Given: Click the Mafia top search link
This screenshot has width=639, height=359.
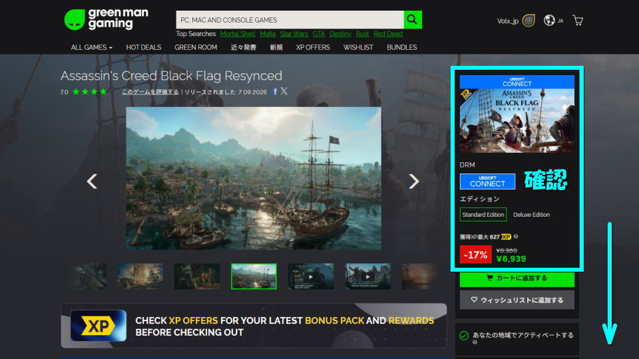Looking at the screenshot, I should 268,34.
